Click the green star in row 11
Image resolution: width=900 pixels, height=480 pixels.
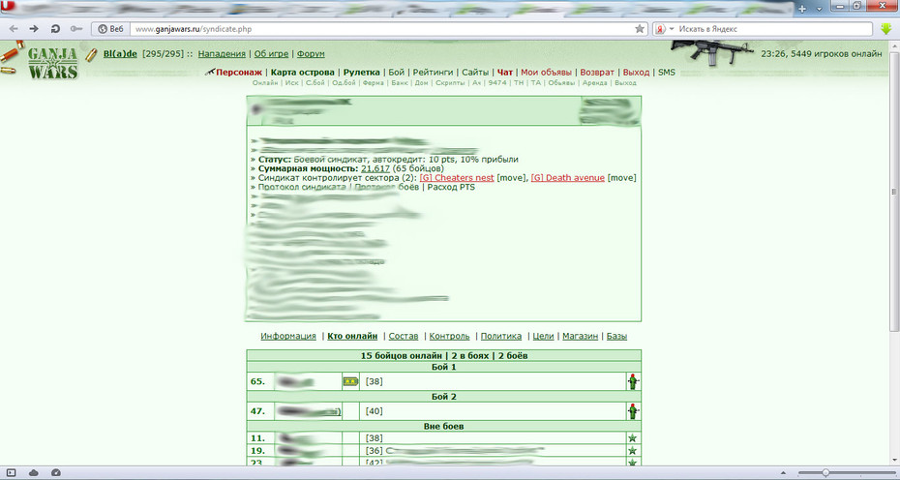[633, 438]
